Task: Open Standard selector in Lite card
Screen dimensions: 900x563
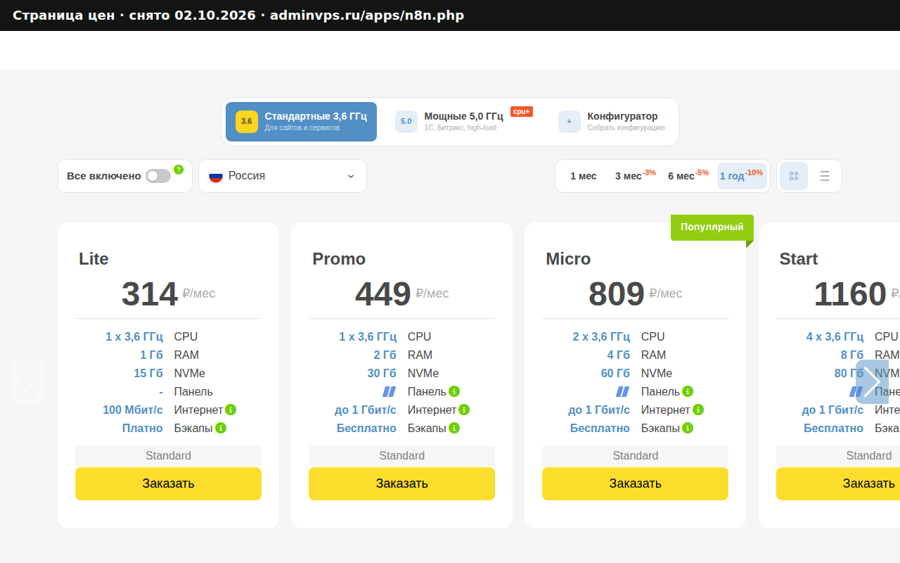Action: point(168,456)
